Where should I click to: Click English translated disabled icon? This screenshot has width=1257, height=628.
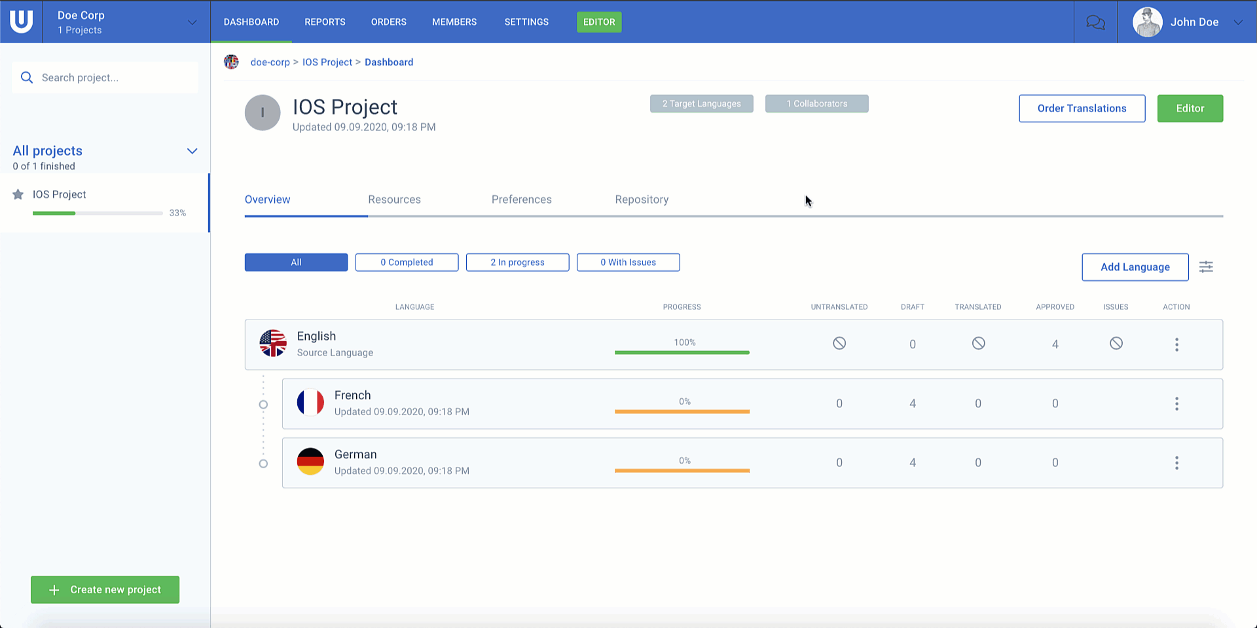click(x=978, y=343)
